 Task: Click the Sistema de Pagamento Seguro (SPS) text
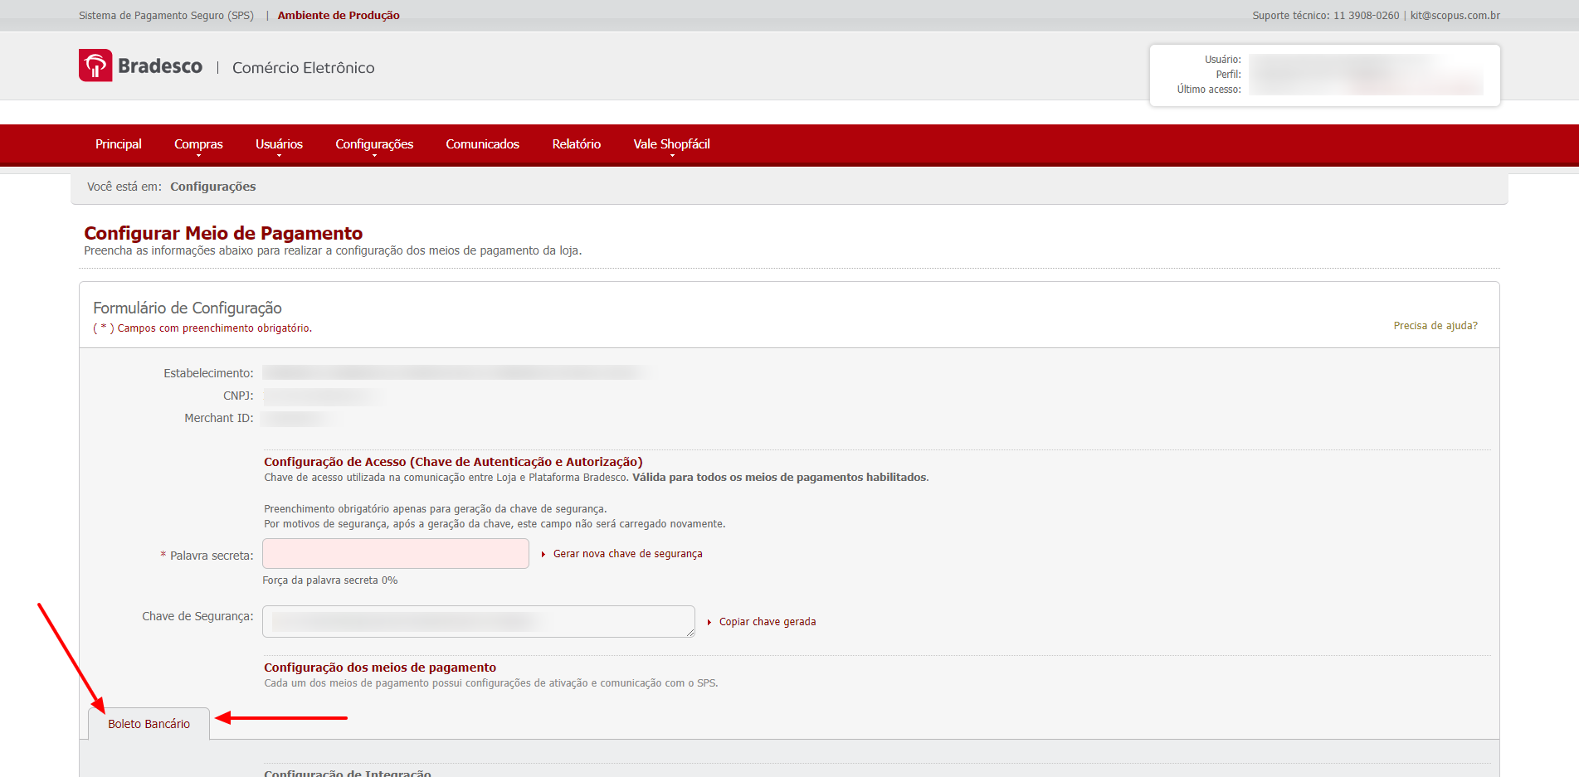(x=166, y=16)
